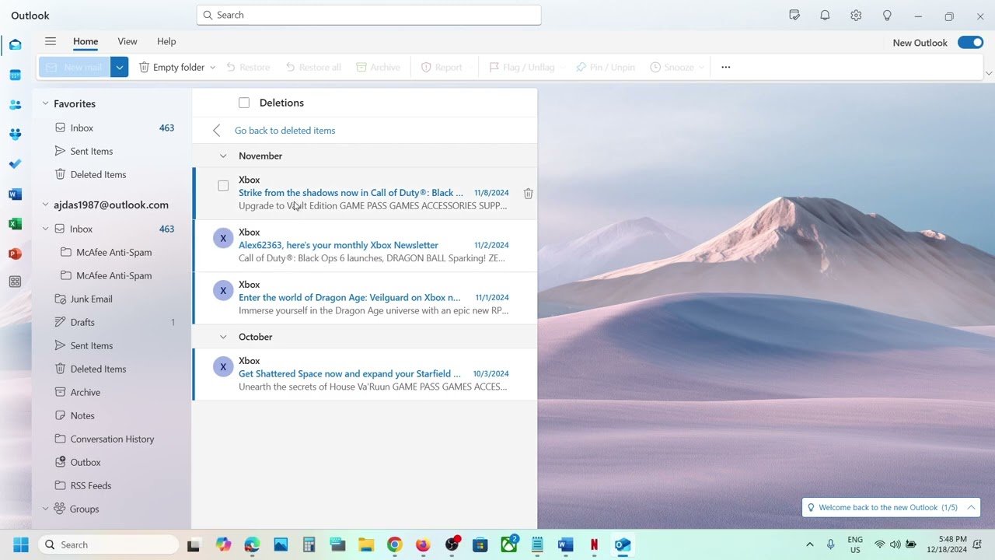The width and height of the screenshot is (995, 560).
Task: Open Netflix from the taskbar
Action: tap(594, 544)
